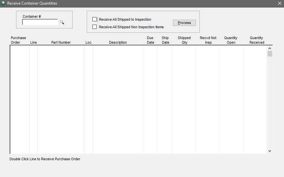284x177 pixels.
Task: Click 'Double Click Line to Receive Purchase Order' text
Action: [x=45, y=159]
